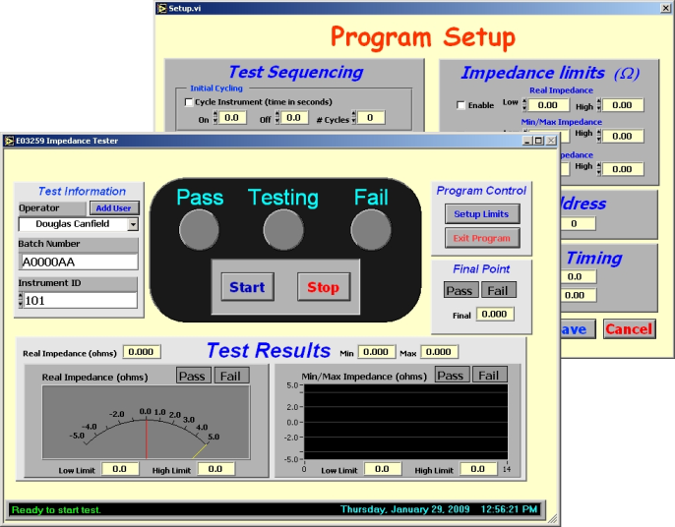675x527 pixels.
Task: Click the Final Point Fail indicator
Action: (x=498, y=290)
